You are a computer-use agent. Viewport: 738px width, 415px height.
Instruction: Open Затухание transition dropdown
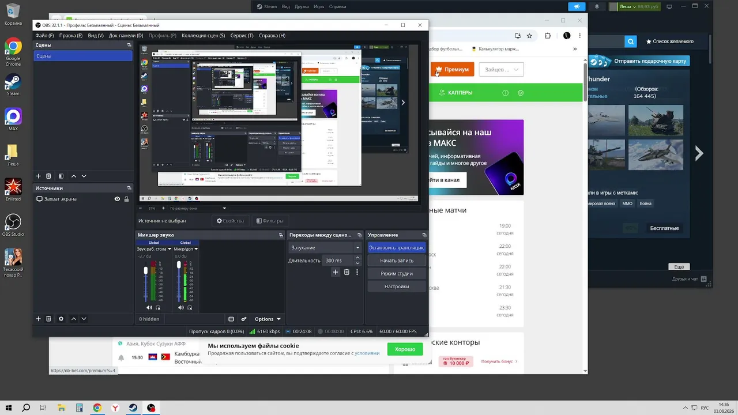[325, 247]
